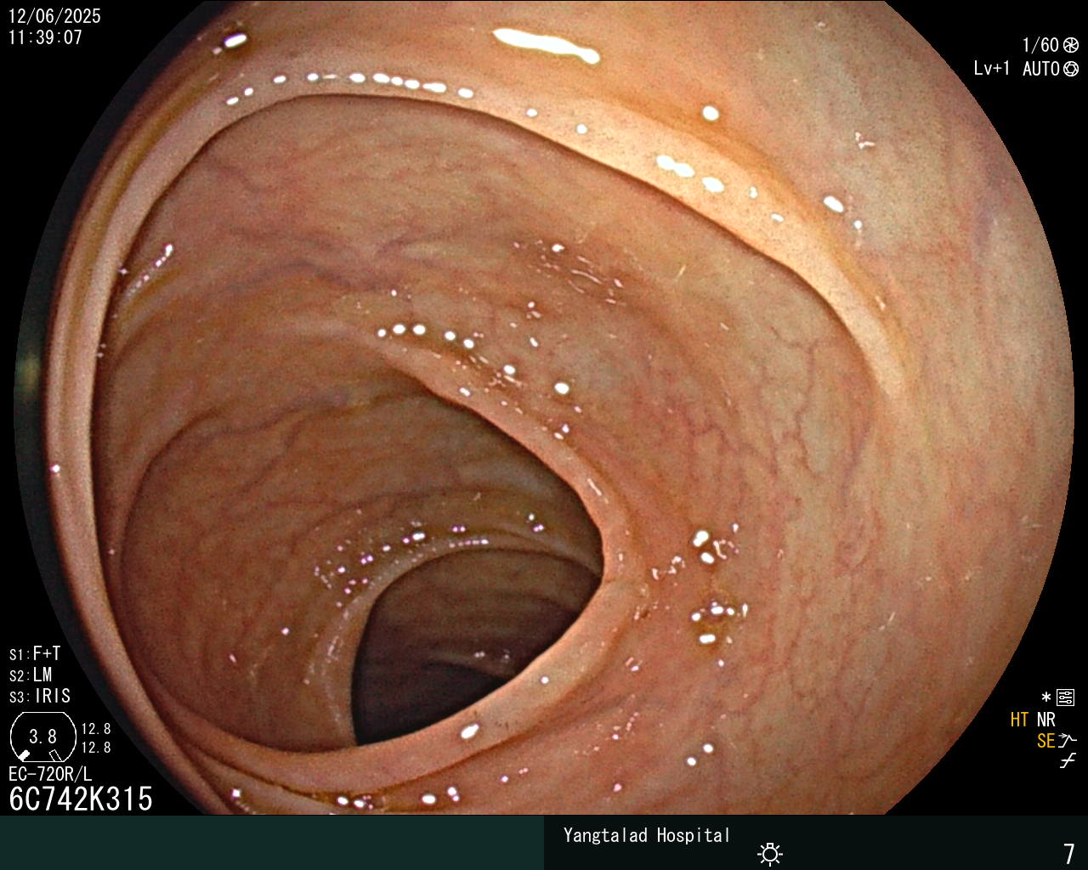The height and width of the screenshot is (870, 1088).
Task: Click the serial number 6C742K315
Action: point(81,799)
